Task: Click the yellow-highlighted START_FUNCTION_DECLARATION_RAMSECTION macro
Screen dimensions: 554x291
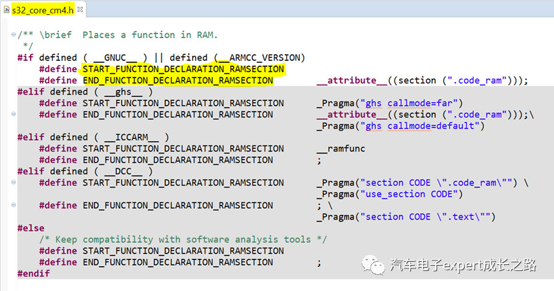Action: click(183, 69)
